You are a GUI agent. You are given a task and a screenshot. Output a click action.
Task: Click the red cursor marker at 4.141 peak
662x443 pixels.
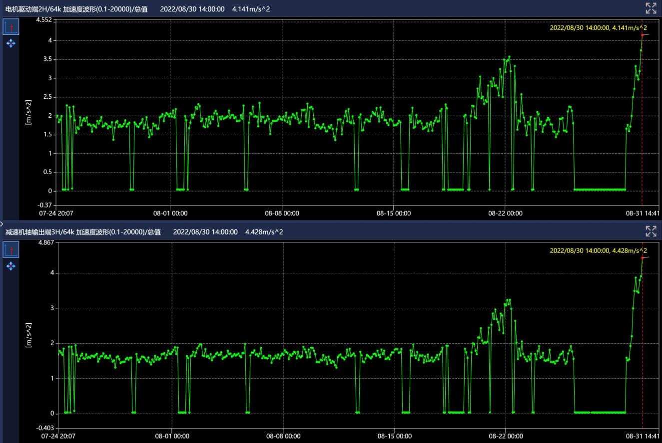click(x=643, y=35)
